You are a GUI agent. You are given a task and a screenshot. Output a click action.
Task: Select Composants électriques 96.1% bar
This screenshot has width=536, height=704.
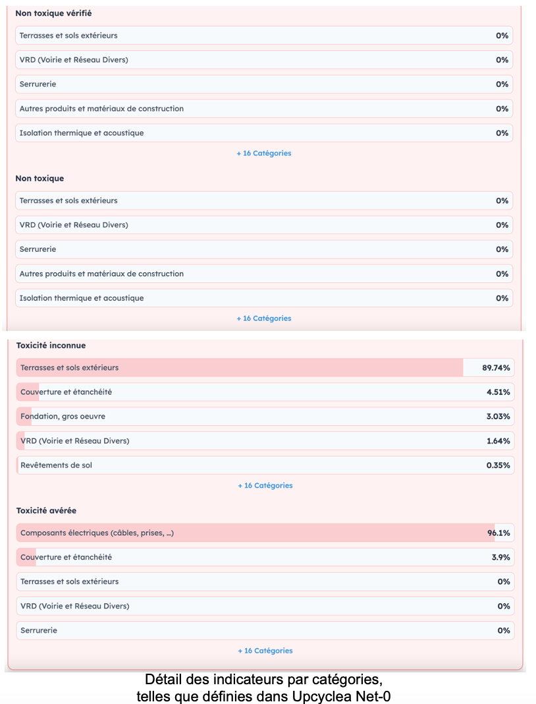tap(265, 533)
